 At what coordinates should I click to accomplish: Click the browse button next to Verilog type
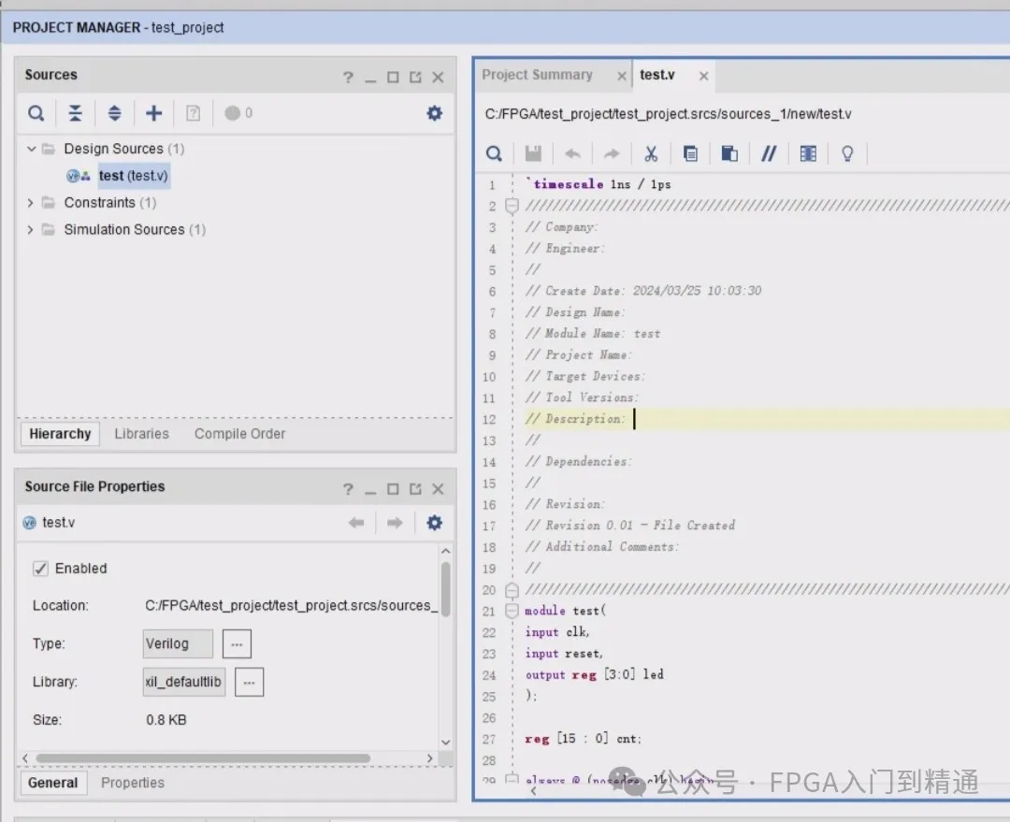(x=237, y=643)
